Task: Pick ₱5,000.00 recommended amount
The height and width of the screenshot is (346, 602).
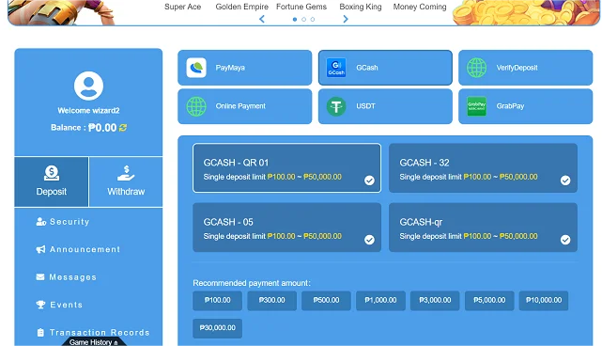Action: pos(489,300)
